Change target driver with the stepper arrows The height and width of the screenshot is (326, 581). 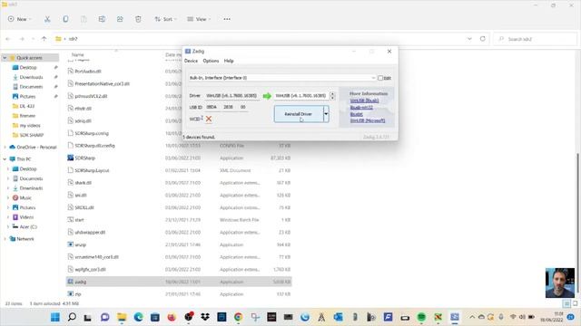click(x=332, y=96)
